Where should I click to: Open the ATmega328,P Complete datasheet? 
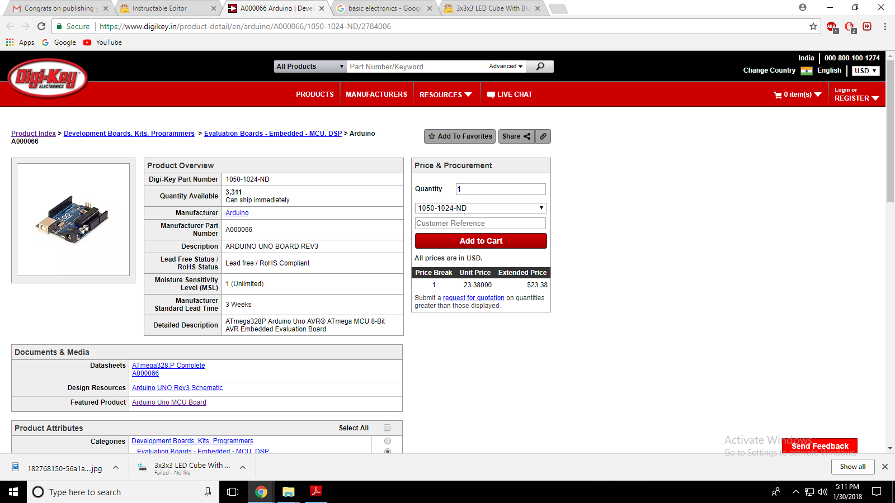click(168, 366)
